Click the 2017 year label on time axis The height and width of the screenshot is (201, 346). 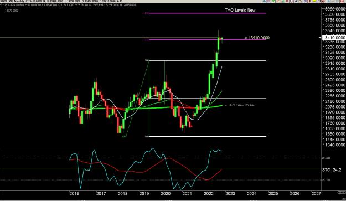[x=101, y=193]
